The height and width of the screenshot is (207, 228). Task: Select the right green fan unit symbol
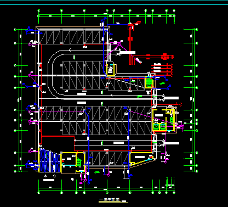pyautogui.click(x=163, y=126)
